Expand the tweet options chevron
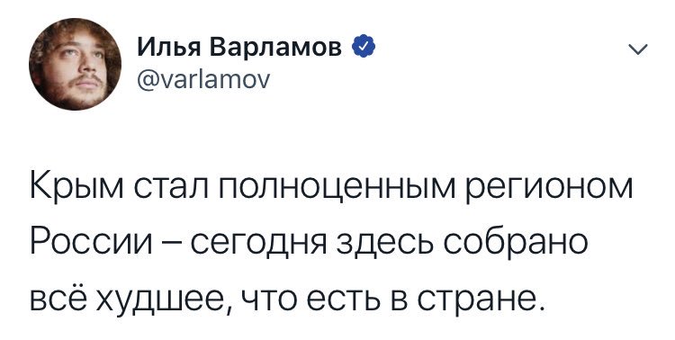The width and height of the screenshot is (675, 340). click(x=638, y=50)
